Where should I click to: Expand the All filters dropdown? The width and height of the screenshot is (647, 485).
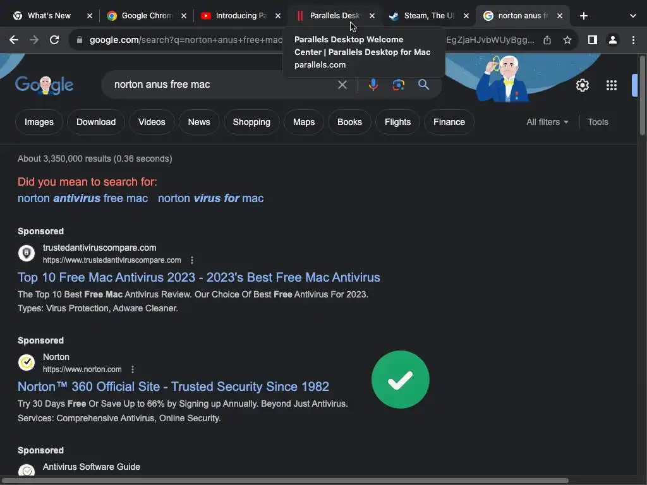pyautogui.click(x=547, y=122)
